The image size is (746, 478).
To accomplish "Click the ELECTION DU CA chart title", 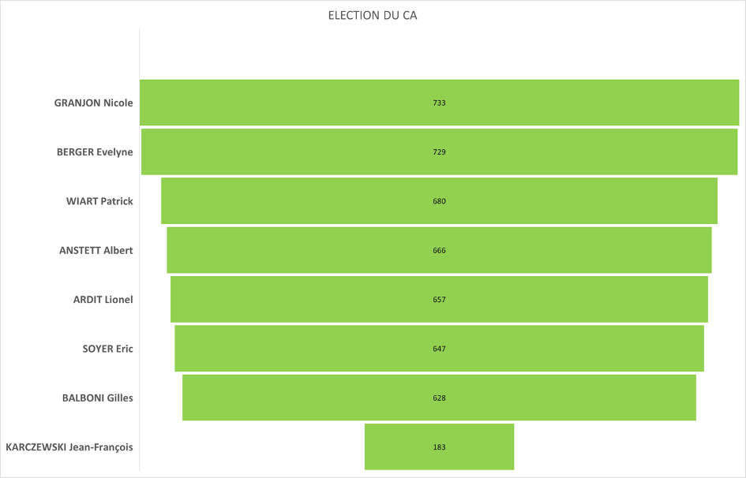I will click(372, 16).
